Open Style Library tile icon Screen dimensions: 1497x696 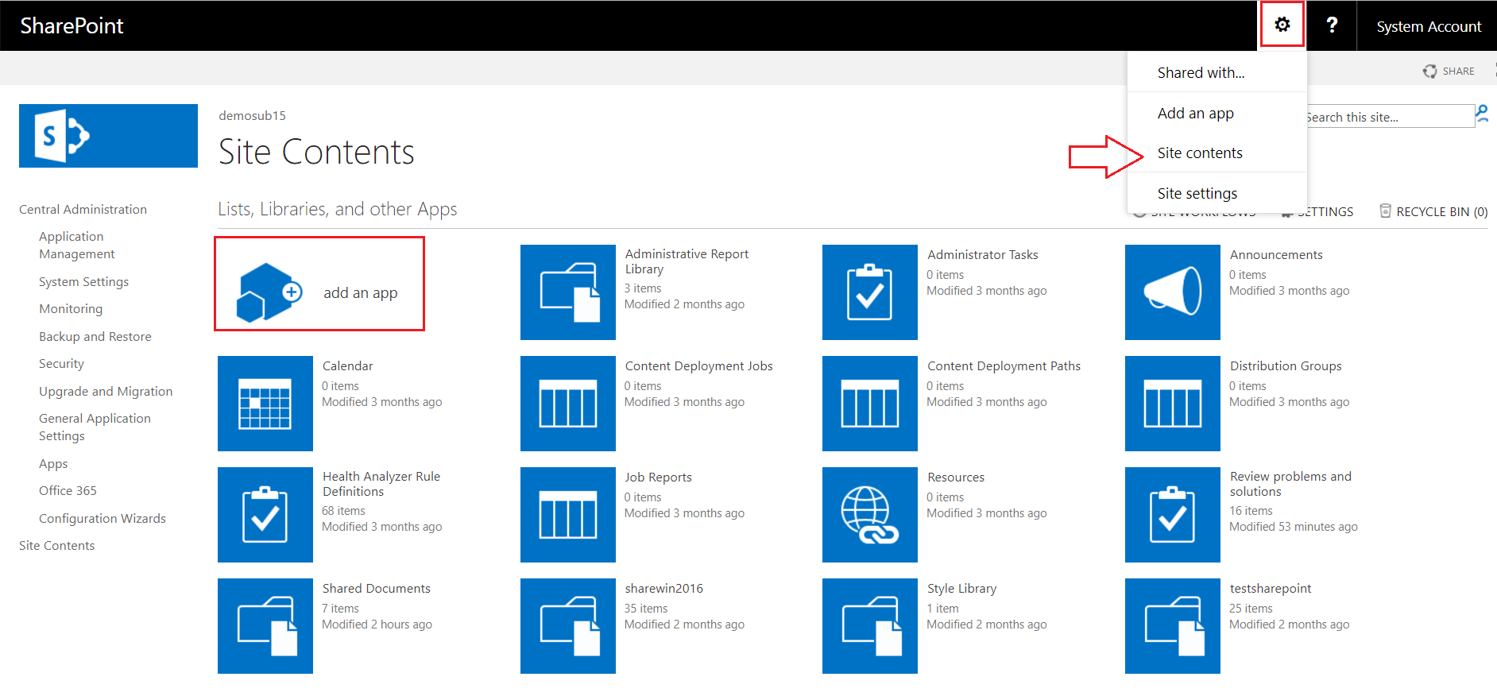pyautogui.click(x=870, y=626)
